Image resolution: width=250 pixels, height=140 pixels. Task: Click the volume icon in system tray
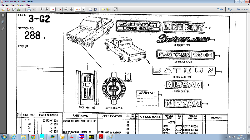[233, 137]
